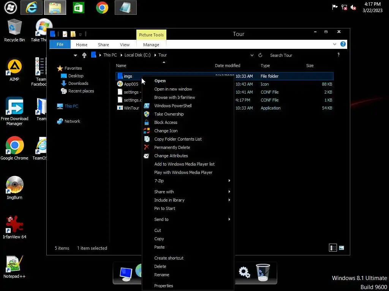This screenshot has height=291, width=389.
Task: Click the computer monitor dock icon
Action: 126,274
